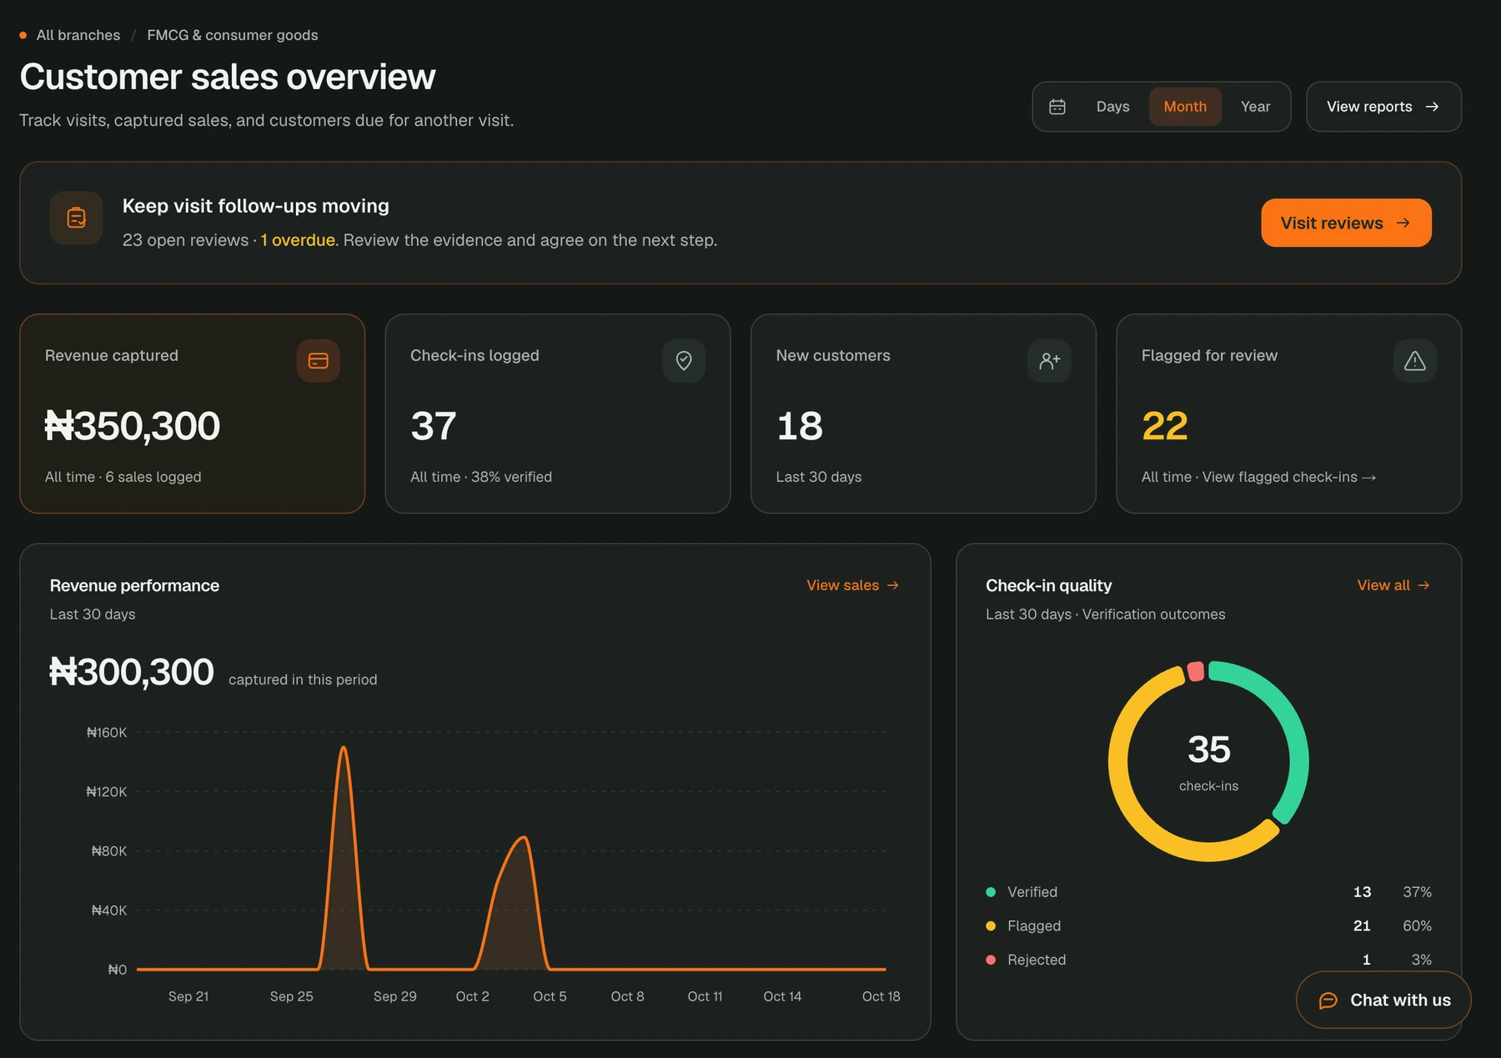Click the 37 check-ins logged value
Image resolution: width=1501 pixels, height=1058 pixels.
(434, 426)
